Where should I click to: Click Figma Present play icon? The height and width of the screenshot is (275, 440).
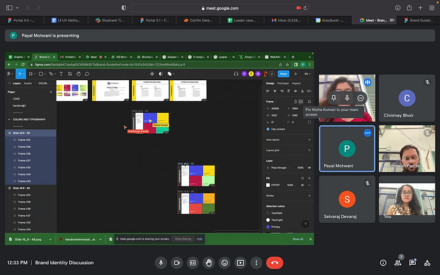pos(295,74)
